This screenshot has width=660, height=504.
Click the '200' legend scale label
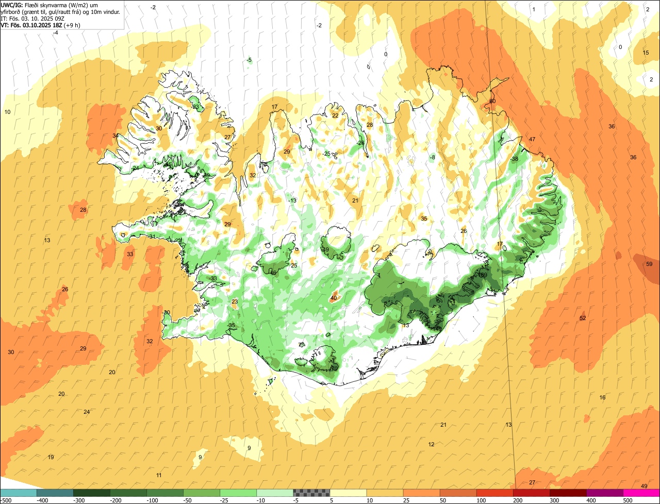(518, 500)
